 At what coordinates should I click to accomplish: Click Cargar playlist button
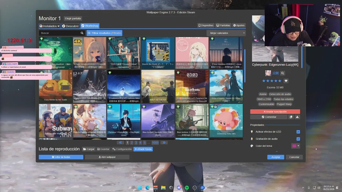(88, 149)
